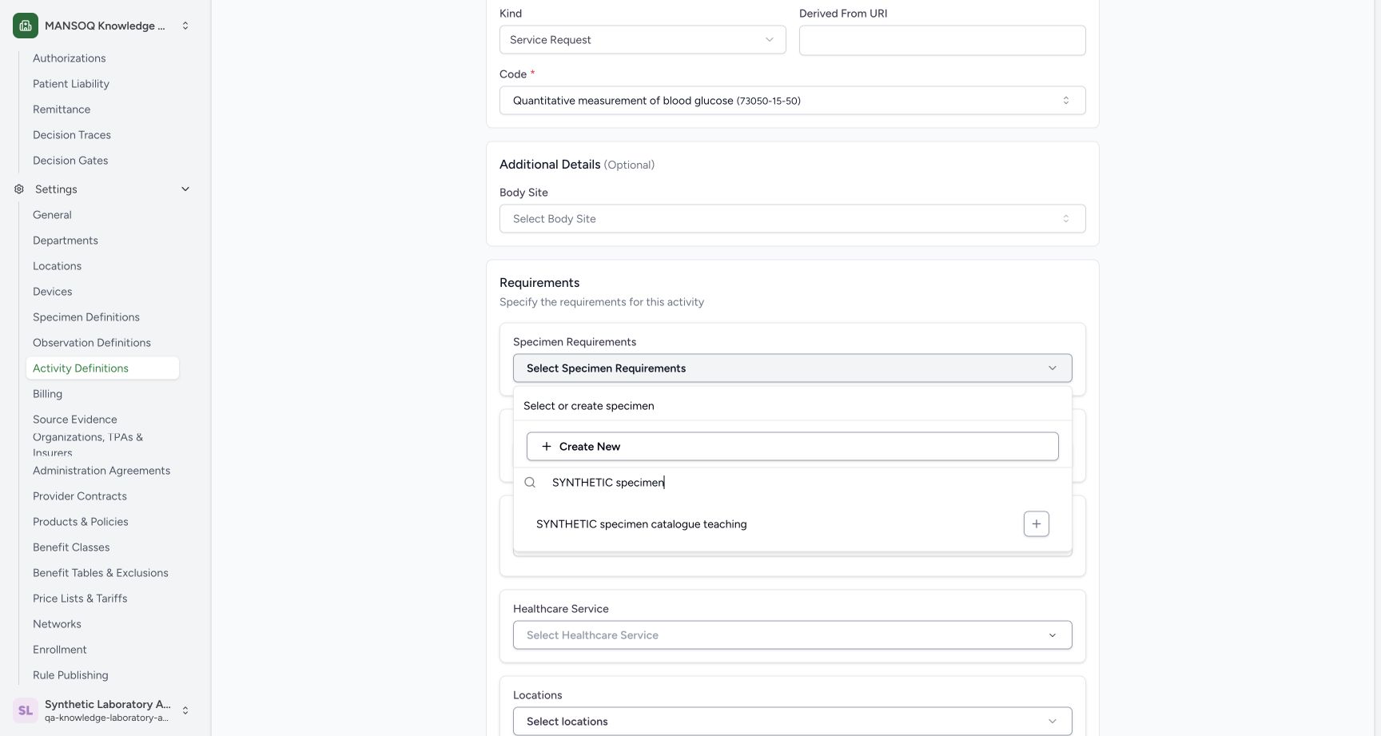The height and width of the screenshot is (736, 1381).
Task: Select SYNTHETIC specimen catalogue teaching result
Action: coord(641,524)
